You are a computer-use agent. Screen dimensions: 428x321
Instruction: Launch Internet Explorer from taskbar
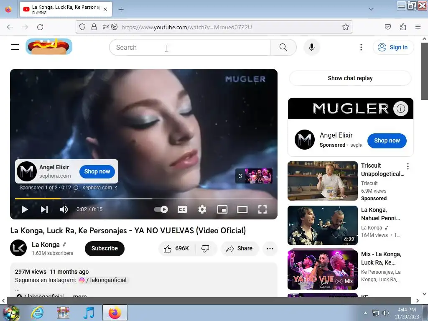(37, 313)
